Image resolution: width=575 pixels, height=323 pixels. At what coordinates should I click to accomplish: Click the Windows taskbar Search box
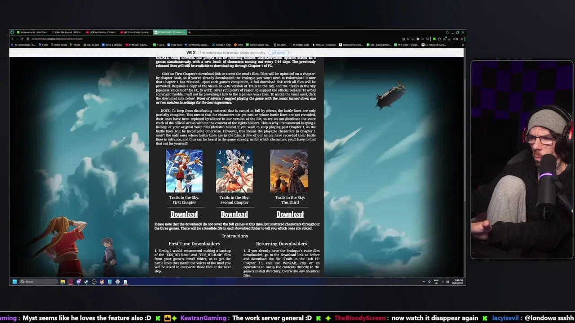coord(39,282)
